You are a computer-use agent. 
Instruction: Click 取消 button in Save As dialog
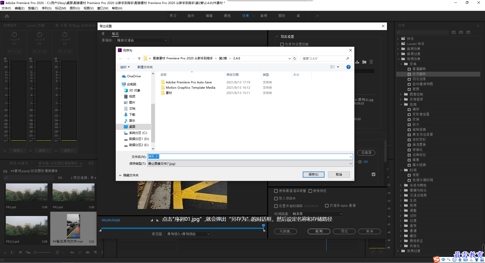click(x=339, y=175)
